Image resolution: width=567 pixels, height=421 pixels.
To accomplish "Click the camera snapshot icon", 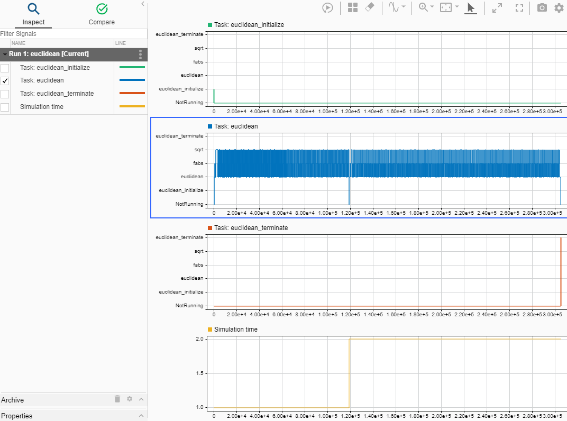I will [542, 8].
